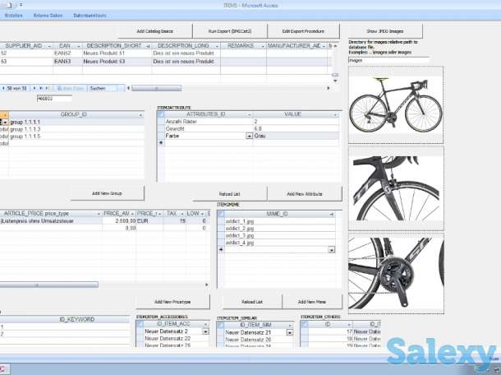Open the MANUFACTURER_AID column dropdown arrow

pos(324,46)
